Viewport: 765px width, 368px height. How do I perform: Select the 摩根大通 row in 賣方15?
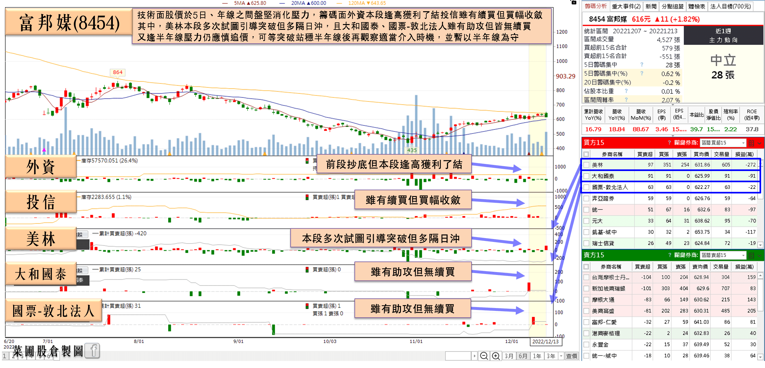670,300
